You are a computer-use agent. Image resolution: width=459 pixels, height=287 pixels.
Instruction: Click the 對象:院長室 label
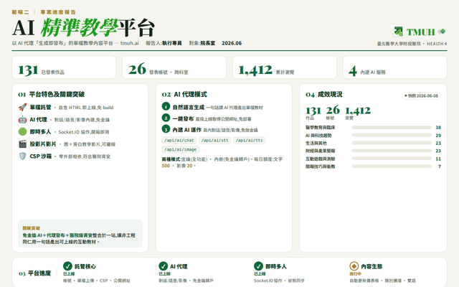[202, 43]
